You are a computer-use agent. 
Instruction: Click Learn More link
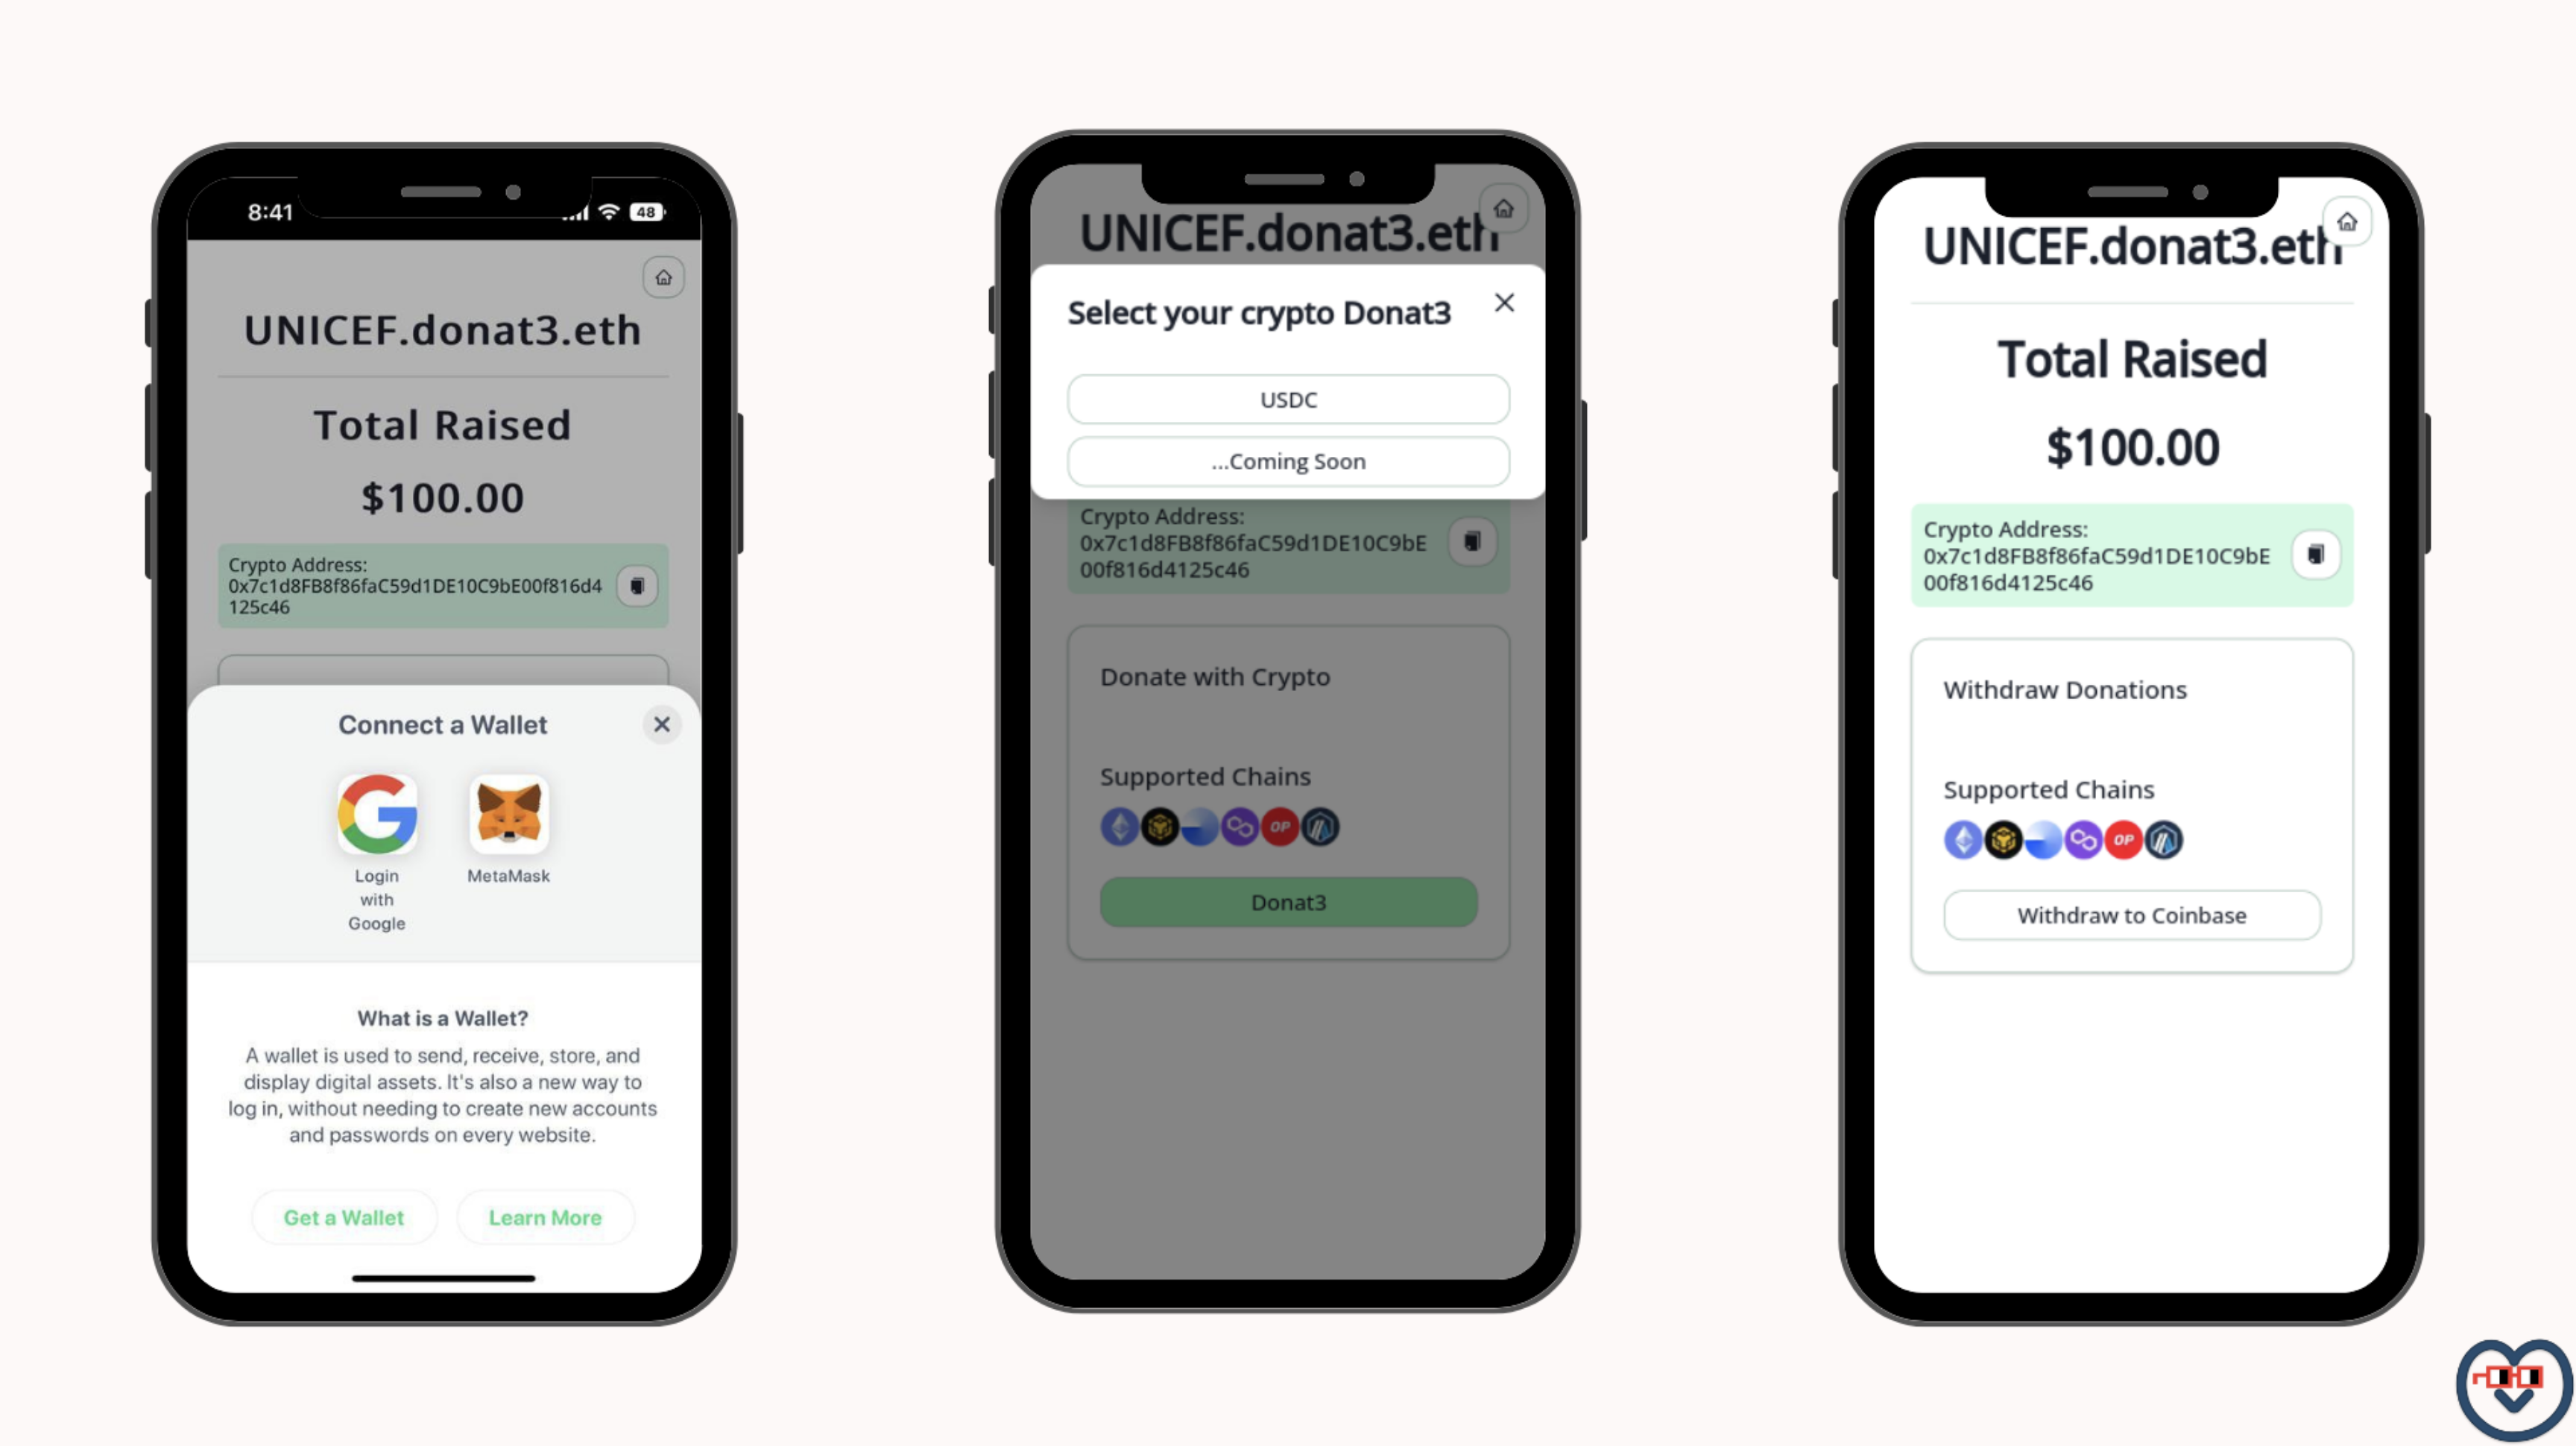tap(546, 1216)
